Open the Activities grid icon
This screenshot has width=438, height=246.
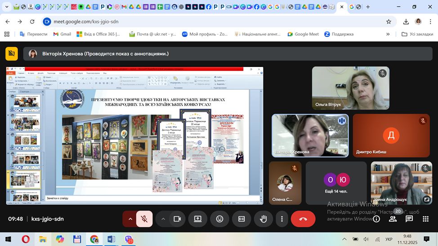[425, 219]
